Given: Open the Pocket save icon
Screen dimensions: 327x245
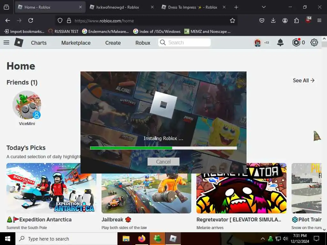Looking at the screenshot, I should [262, 20].
